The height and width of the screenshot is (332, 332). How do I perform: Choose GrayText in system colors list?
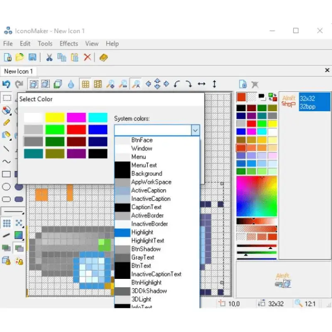pyautogui.click(x=157, y=257)
